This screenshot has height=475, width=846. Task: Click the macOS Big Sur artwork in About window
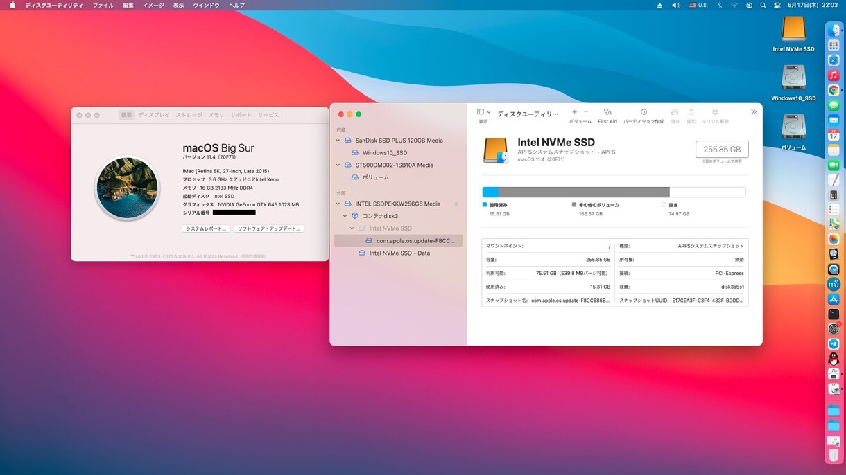(x=127, y=188)
